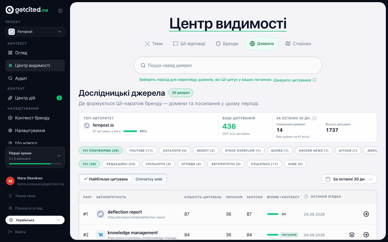Viewport: 388px width, 242px height.
Task: Click the ПИТАННЯ tag in row #2
Action: 289,235
